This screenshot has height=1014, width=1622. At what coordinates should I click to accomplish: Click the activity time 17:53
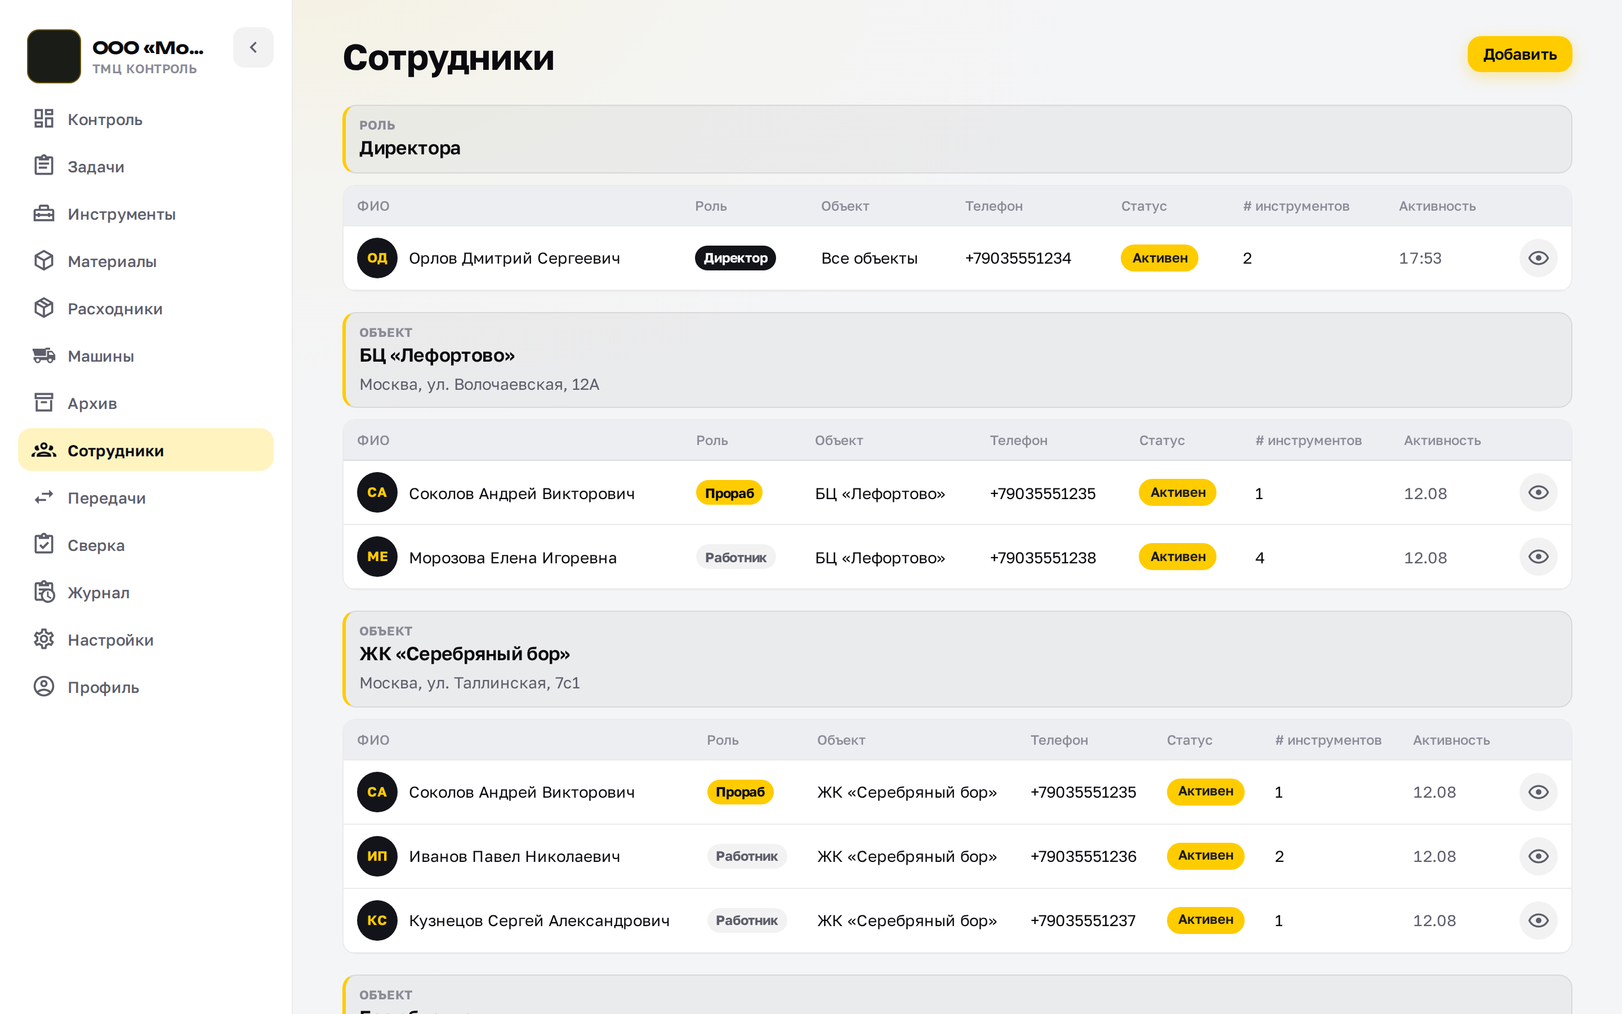tap(1420, 258)
